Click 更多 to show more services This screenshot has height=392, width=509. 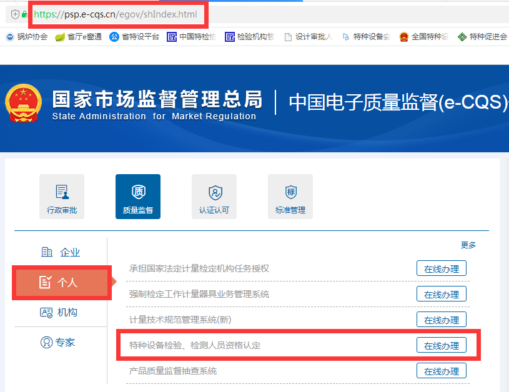pyautogui.click(x=468, y=245)
